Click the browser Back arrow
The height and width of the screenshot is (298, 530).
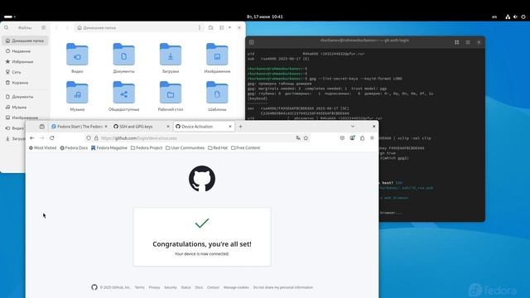(x=32, y=138)
